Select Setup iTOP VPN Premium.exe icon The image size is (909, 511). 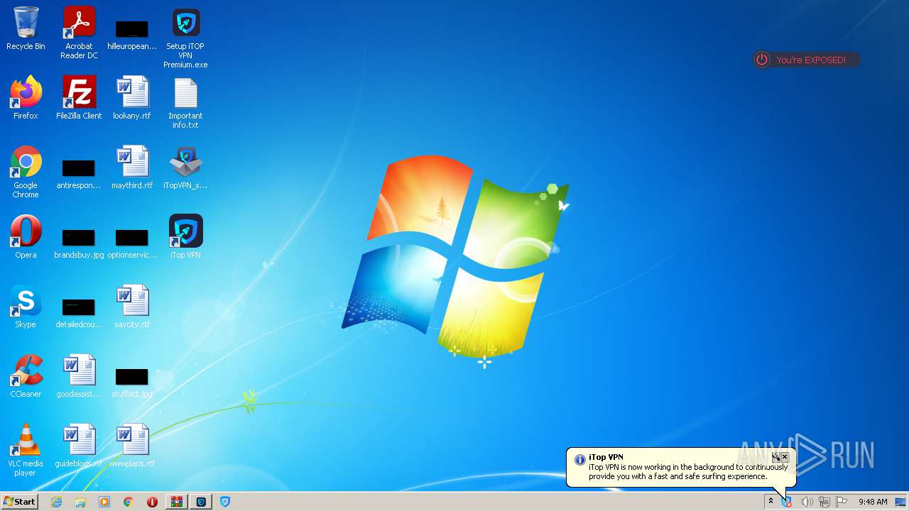coord(185,38)
